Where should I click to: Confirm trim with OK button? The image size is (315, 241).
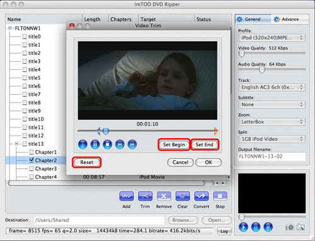209,162
